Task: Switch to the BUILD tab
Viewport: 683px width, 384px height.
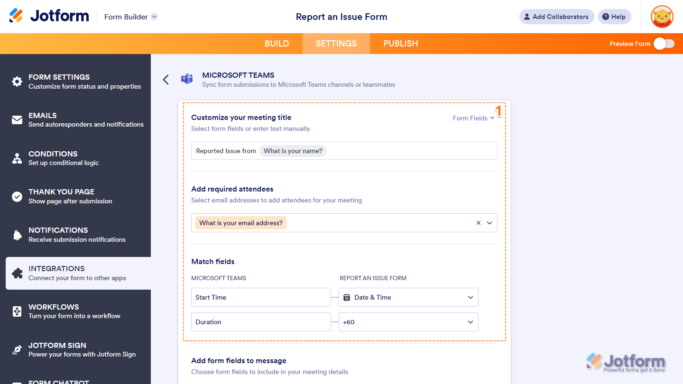Action: click(277, 43)
